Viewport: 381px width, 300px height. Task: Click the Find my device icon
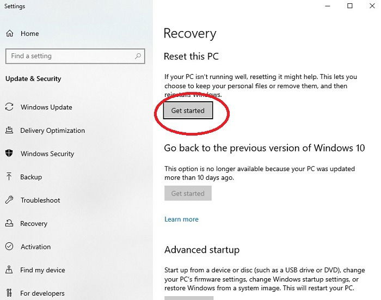9,270
